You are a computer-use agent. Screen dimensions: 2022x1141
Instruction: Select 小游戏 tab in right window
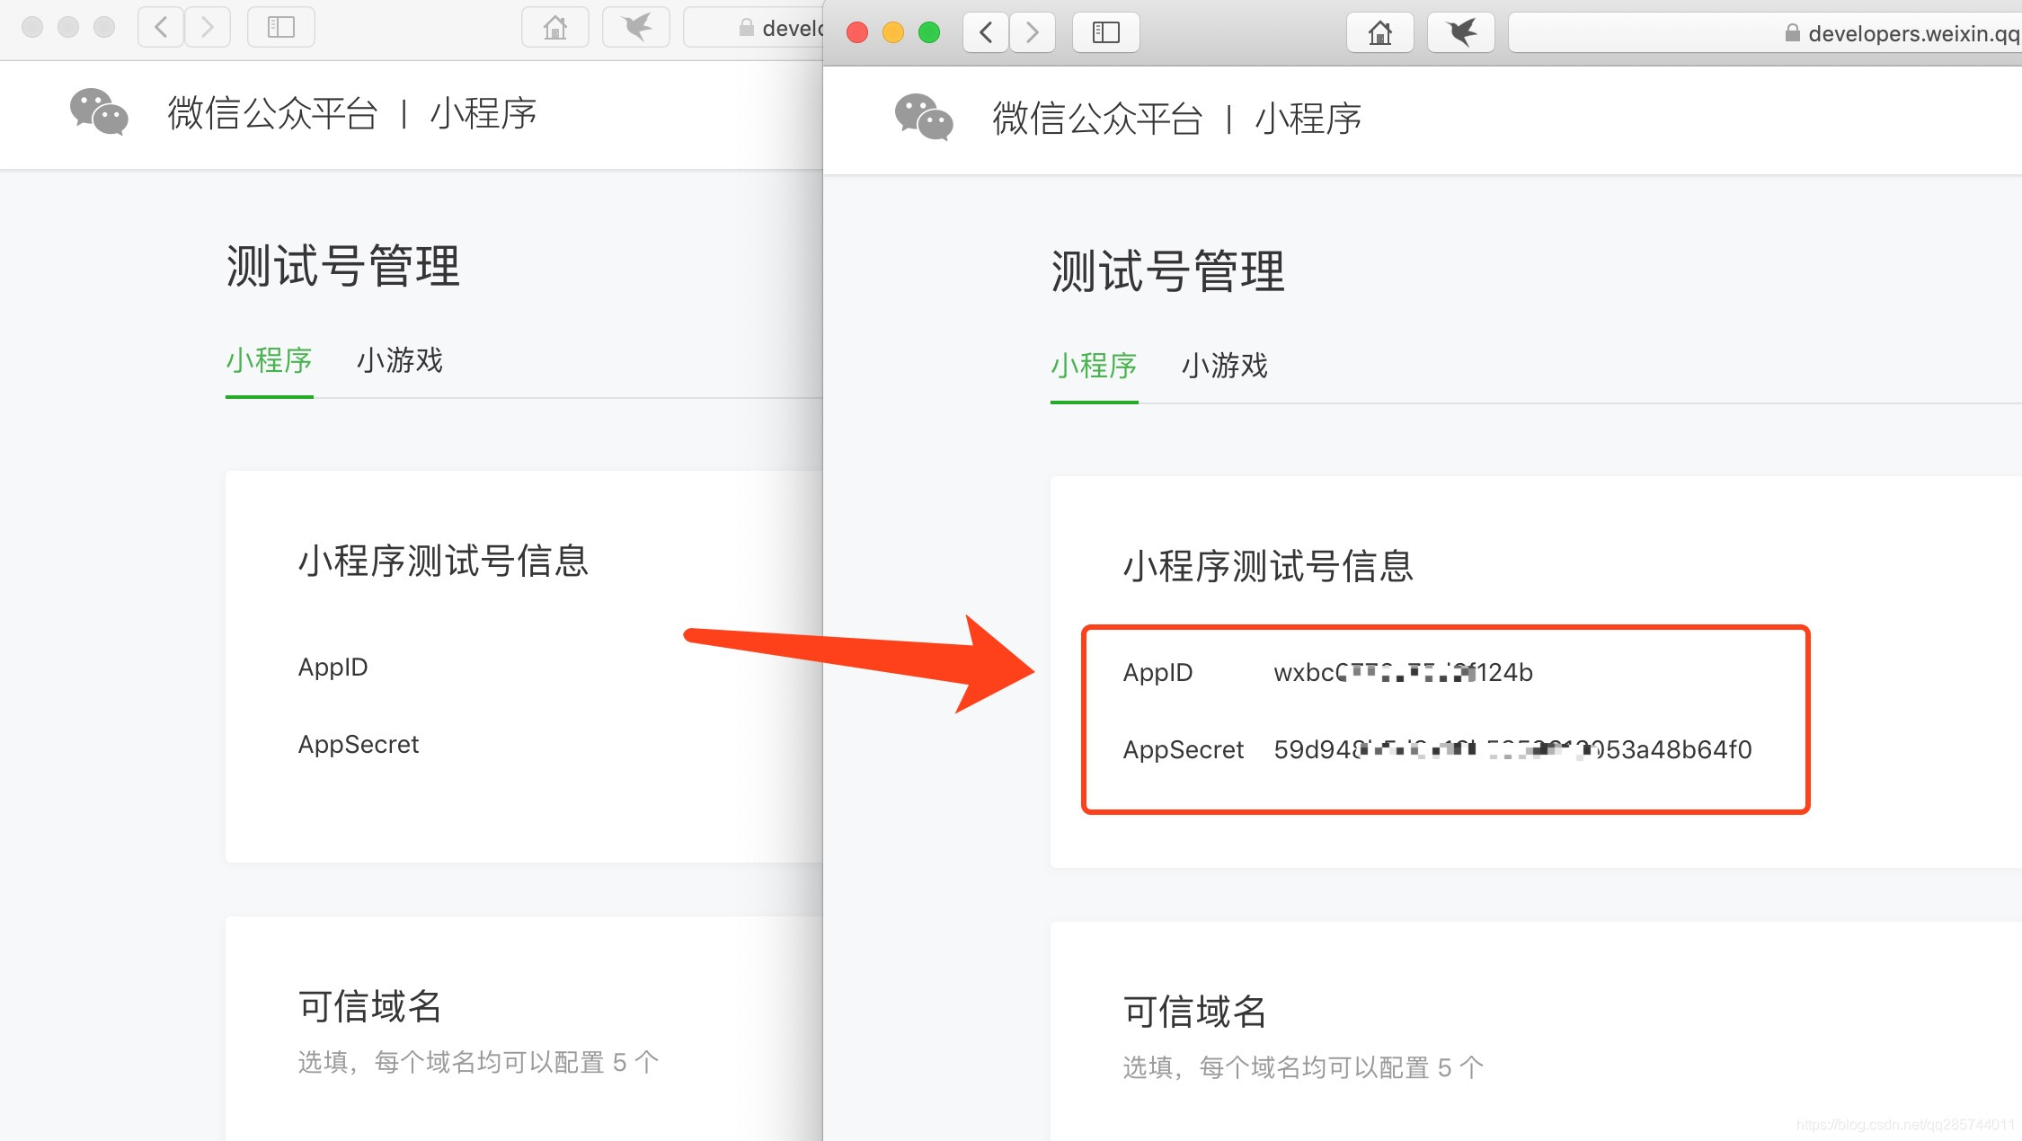(1224, 366)
